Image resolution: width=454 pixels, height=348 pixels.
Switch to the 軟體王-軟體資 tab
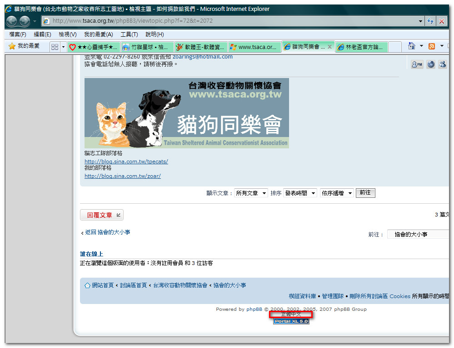[x=201, y=47]
